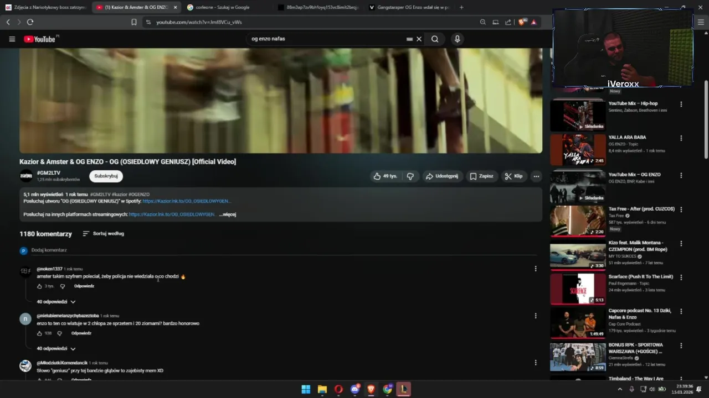Open Kizo feat. Malik Montana CZEMPION title
The width and height of the screenshot is (709, 398).
pos(638,246)
